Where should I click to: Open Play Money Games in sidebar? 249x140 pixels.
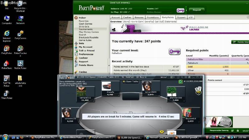coord(89,32)
